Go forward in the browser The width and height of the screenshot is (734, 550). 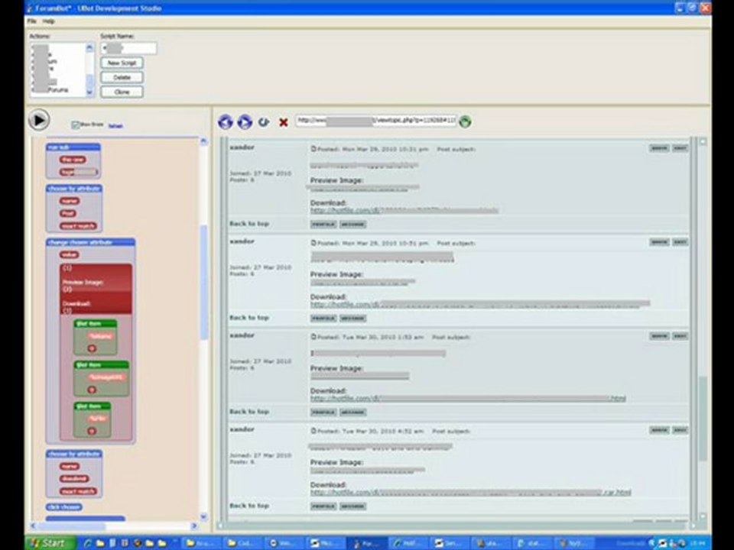pyautogui.click(x=245, y=122)
